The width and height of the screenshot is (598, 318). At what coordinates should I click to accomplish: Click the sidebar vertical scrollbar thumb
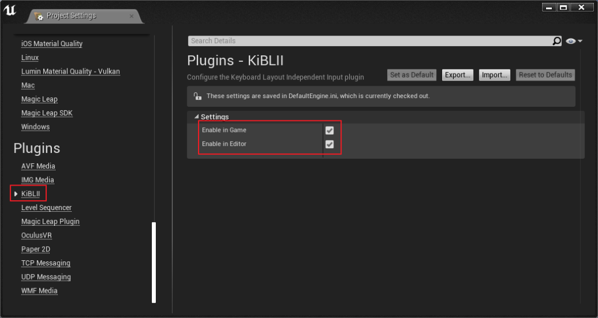[154, 263]
